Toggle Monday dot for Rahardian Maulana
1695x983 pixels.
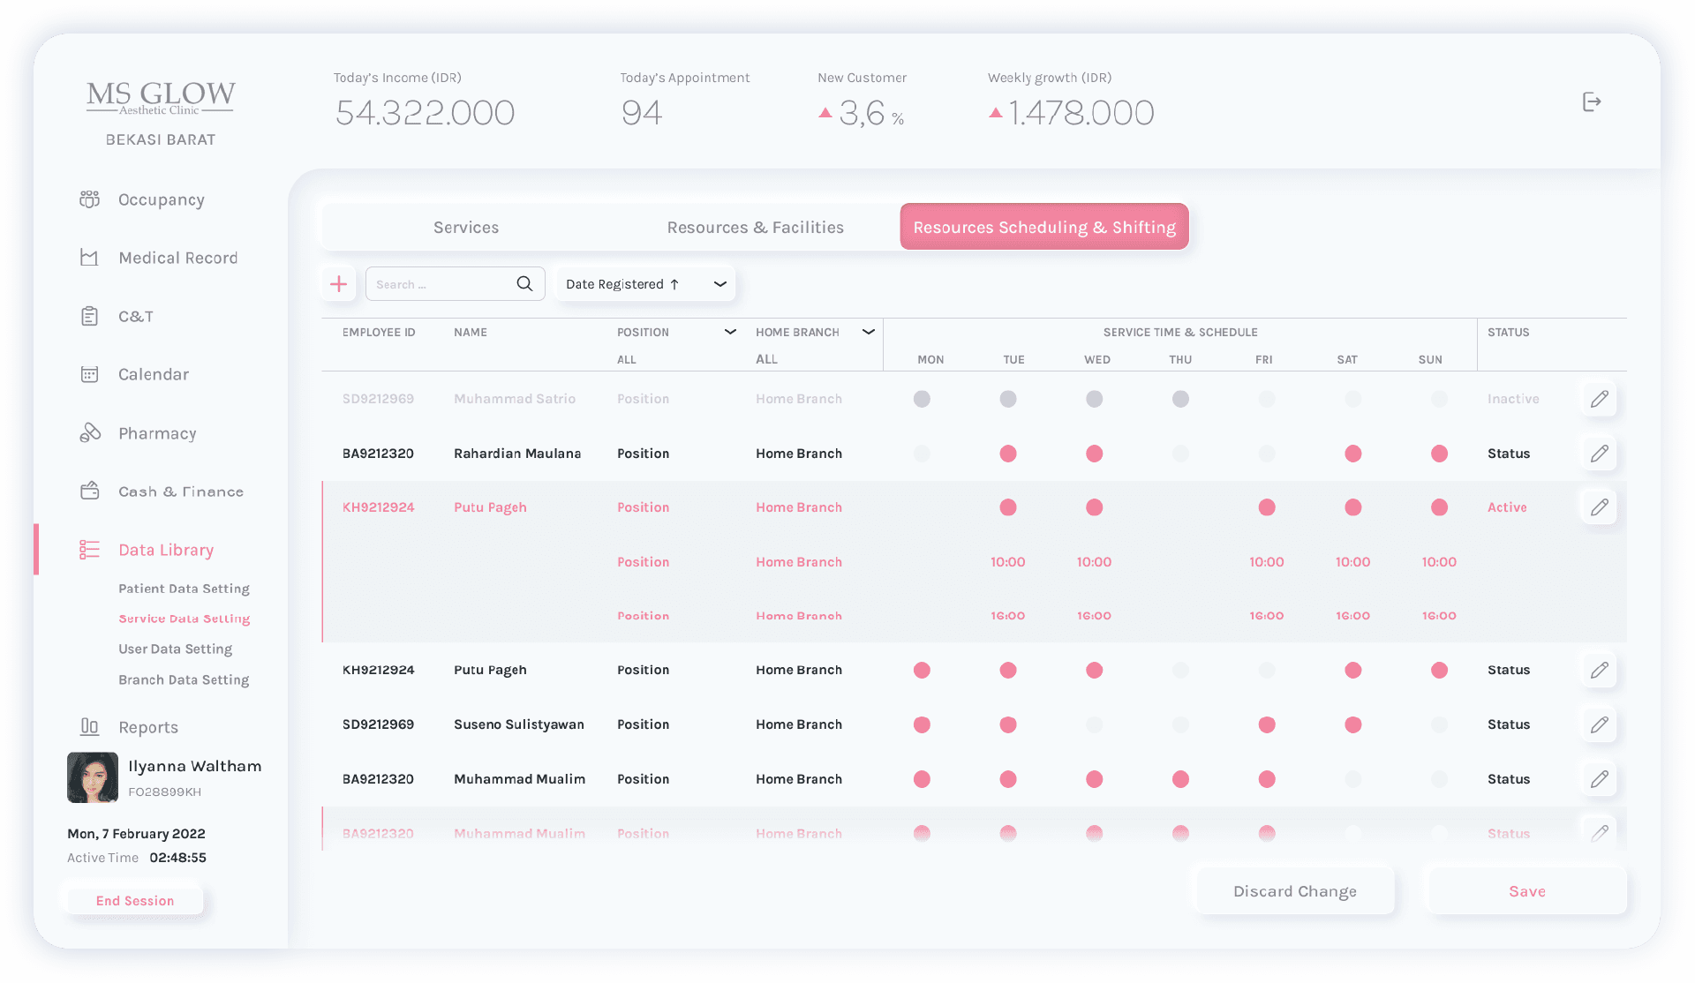pos(922,454)
